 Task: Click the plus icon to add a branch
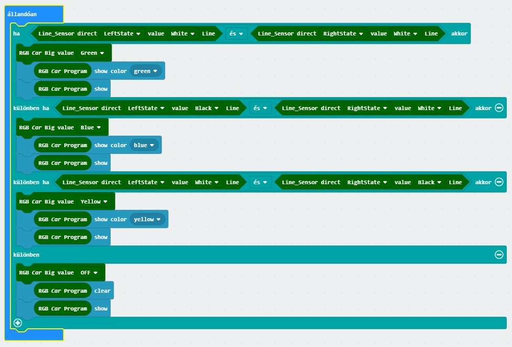pos(18,323)
